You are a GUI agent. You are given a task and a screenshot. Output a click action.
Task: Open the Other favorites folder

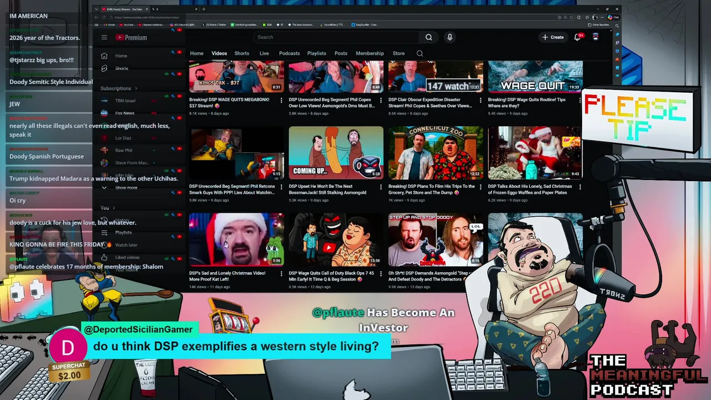pos(599,24)
